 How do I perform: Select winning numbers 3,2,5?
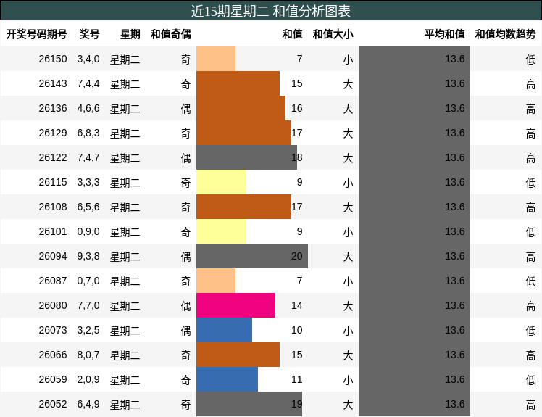88,330
